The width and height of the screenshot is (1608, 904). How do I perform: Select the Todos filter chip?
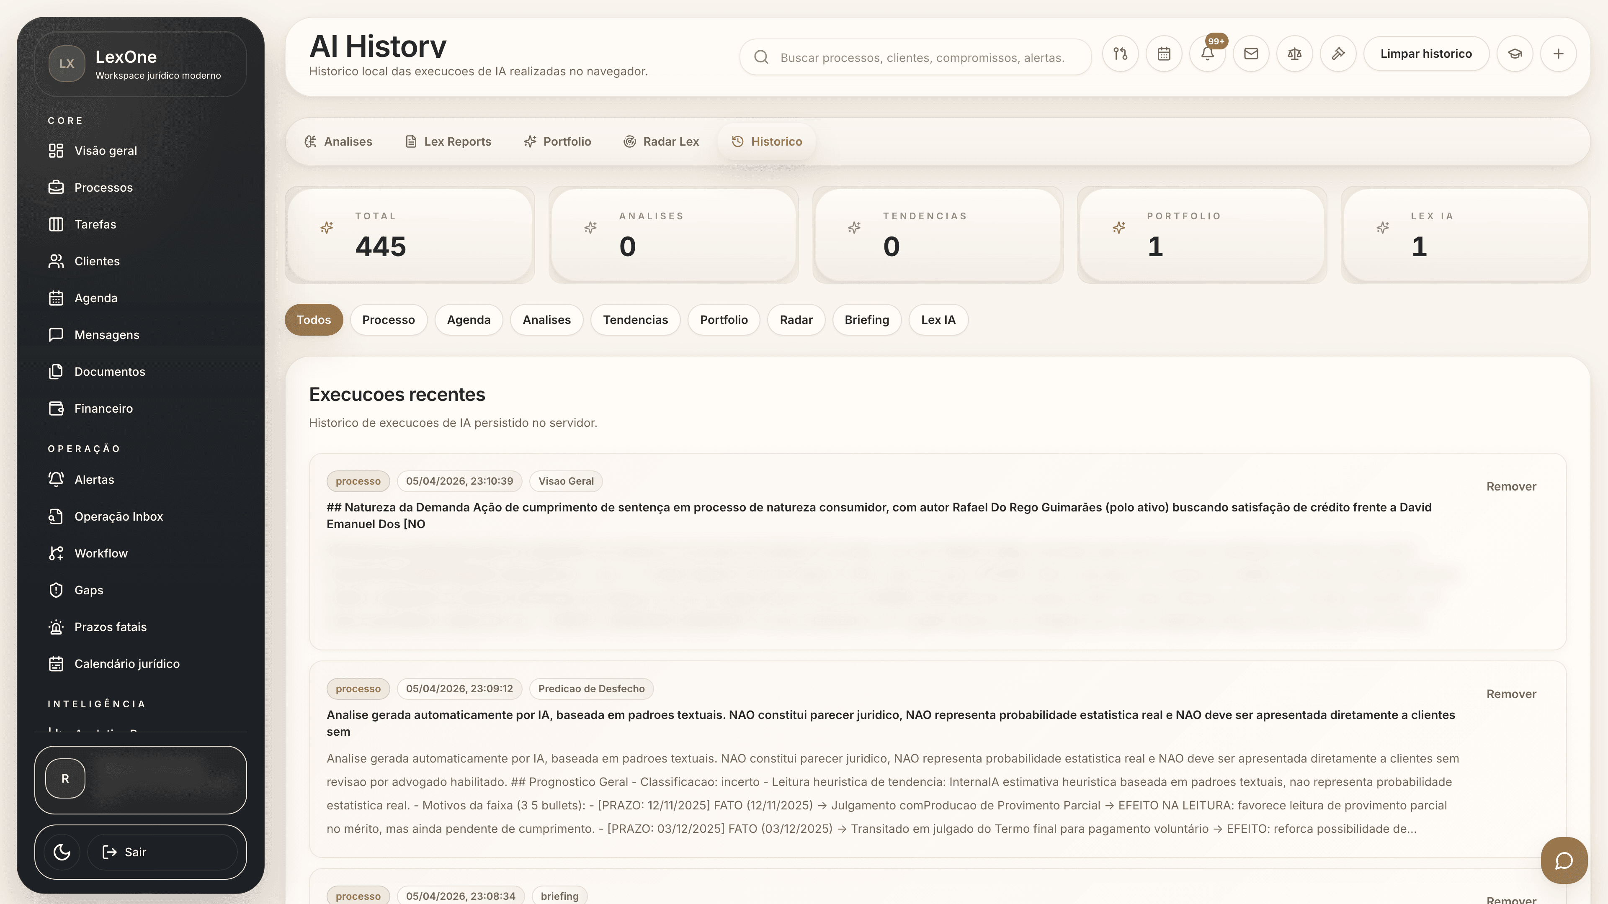tap(313, 319)
